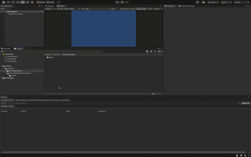This screenshot has width=251, height=157.
Task: Select the Move tool
Action: tap(8, 2)
